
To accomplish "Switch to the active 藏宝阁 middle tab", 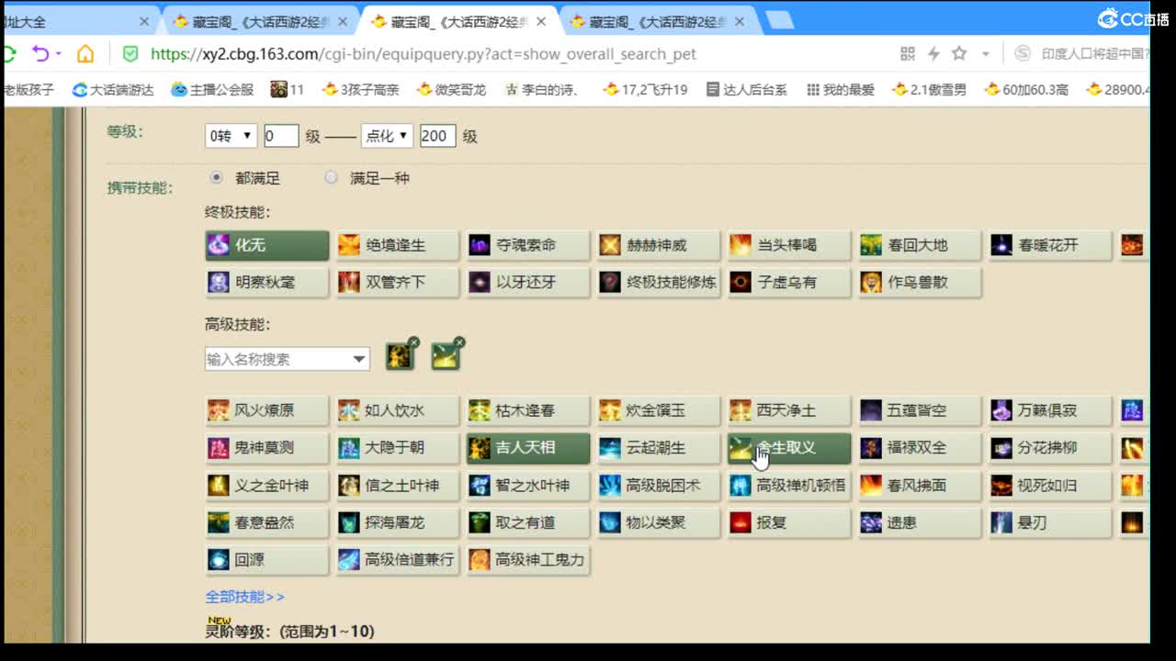I will (458, 21).
